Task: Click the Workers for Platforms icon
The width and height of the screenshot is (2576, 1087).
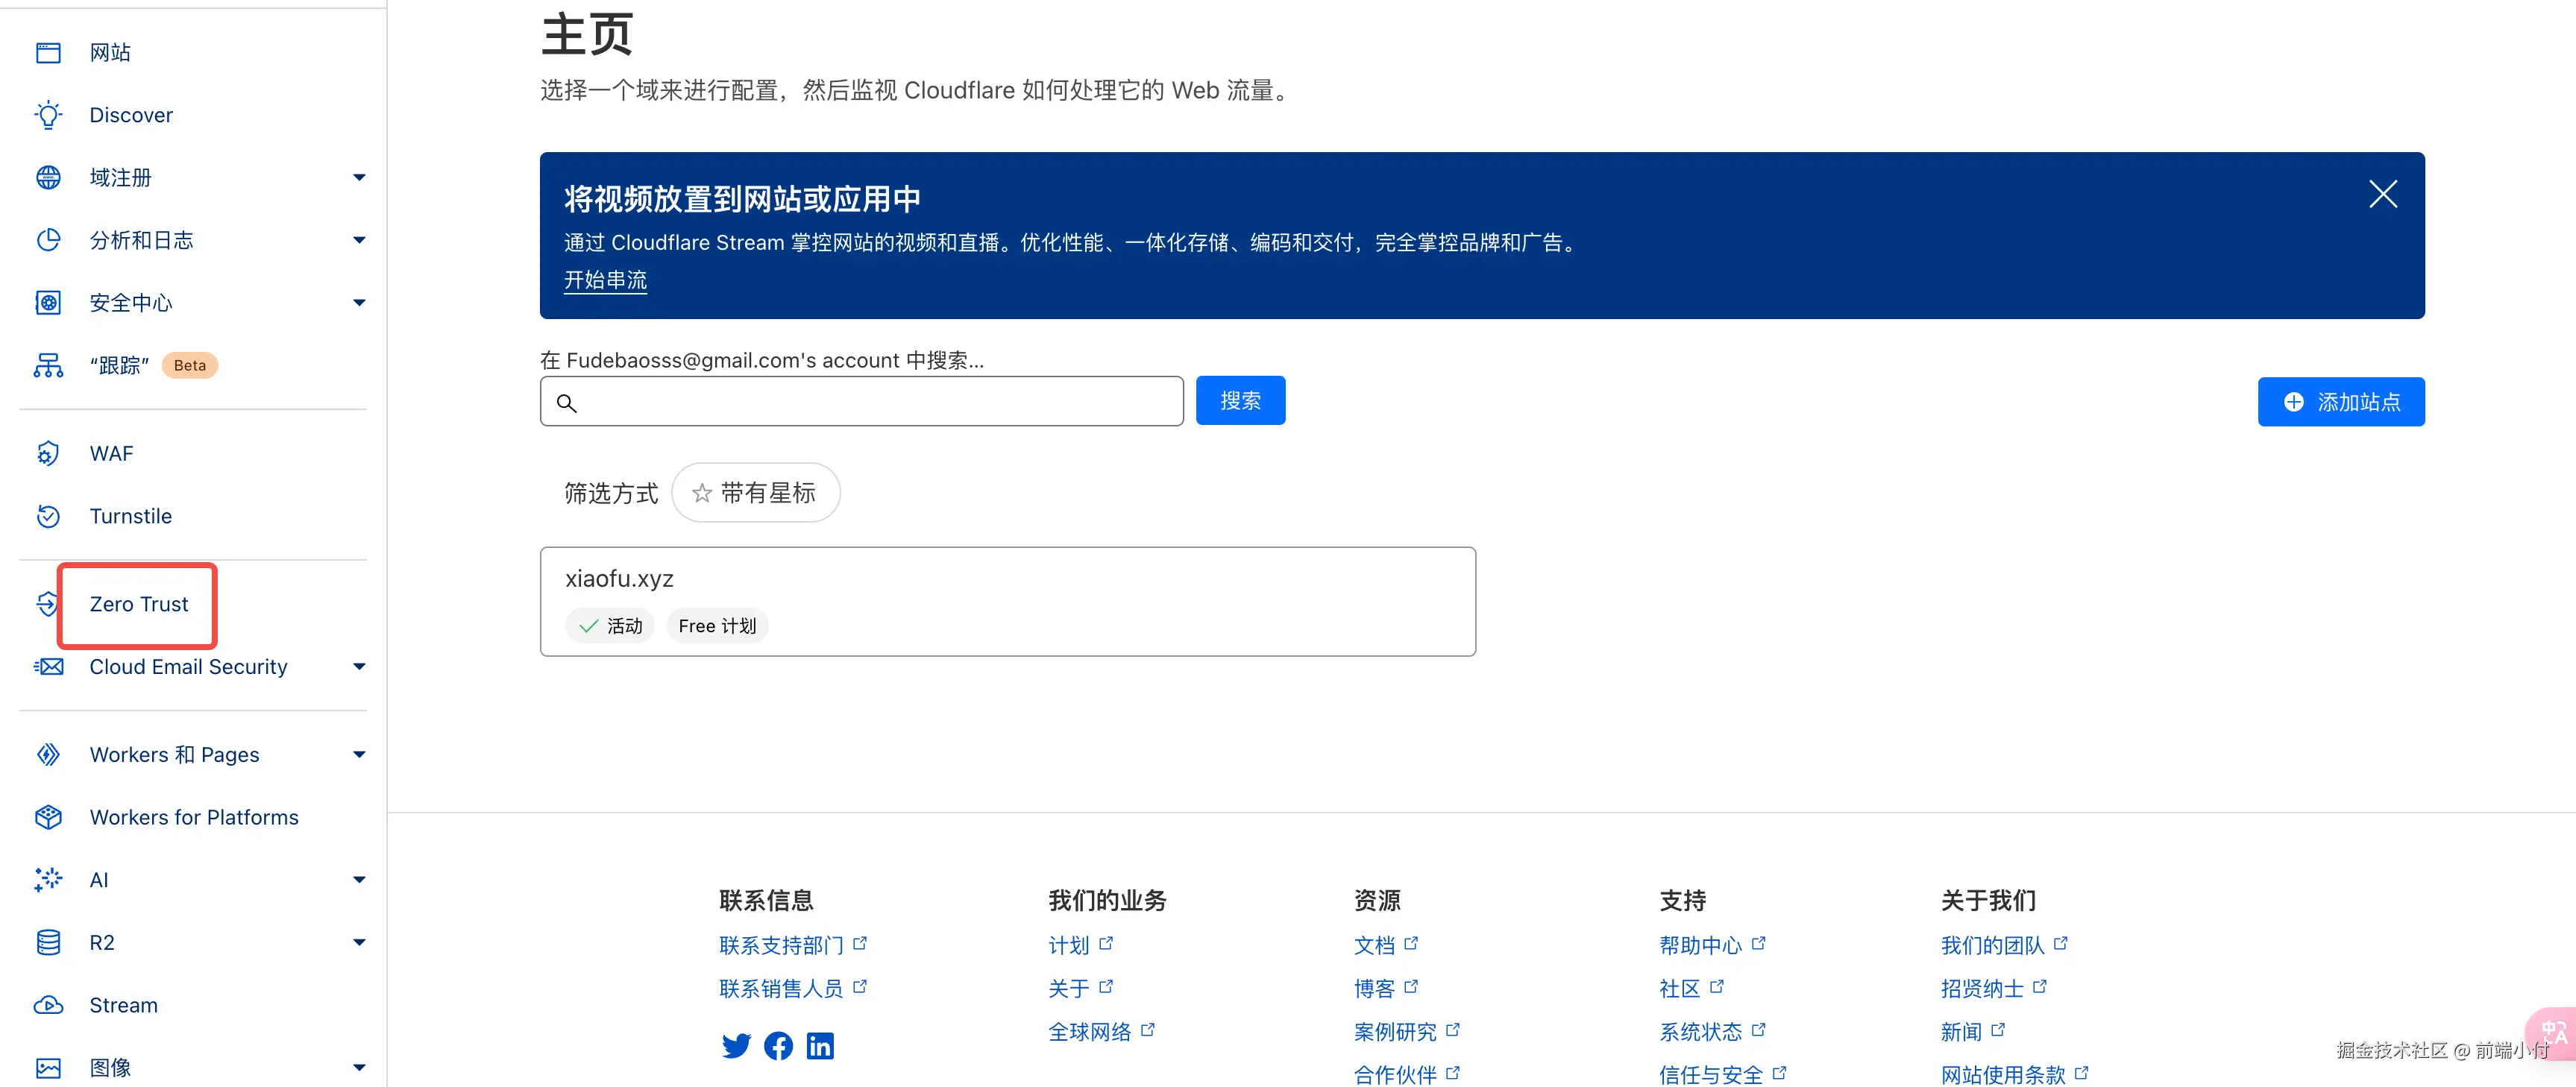Action: (48, 817)
